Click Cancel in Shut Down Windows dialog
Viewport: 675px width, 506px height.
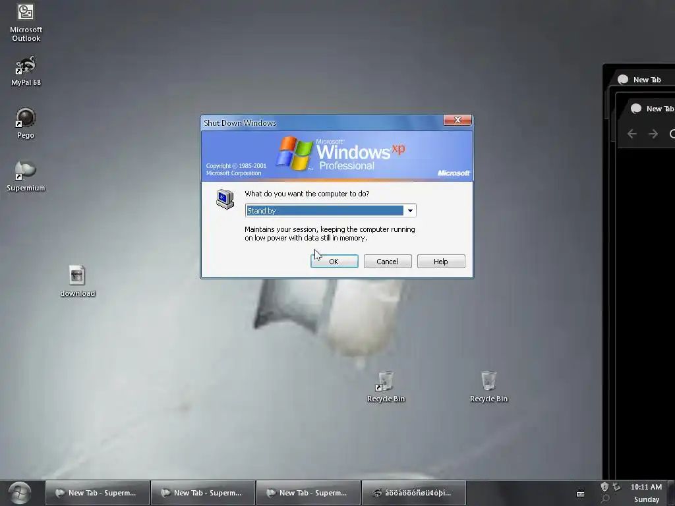click(388, 261)
